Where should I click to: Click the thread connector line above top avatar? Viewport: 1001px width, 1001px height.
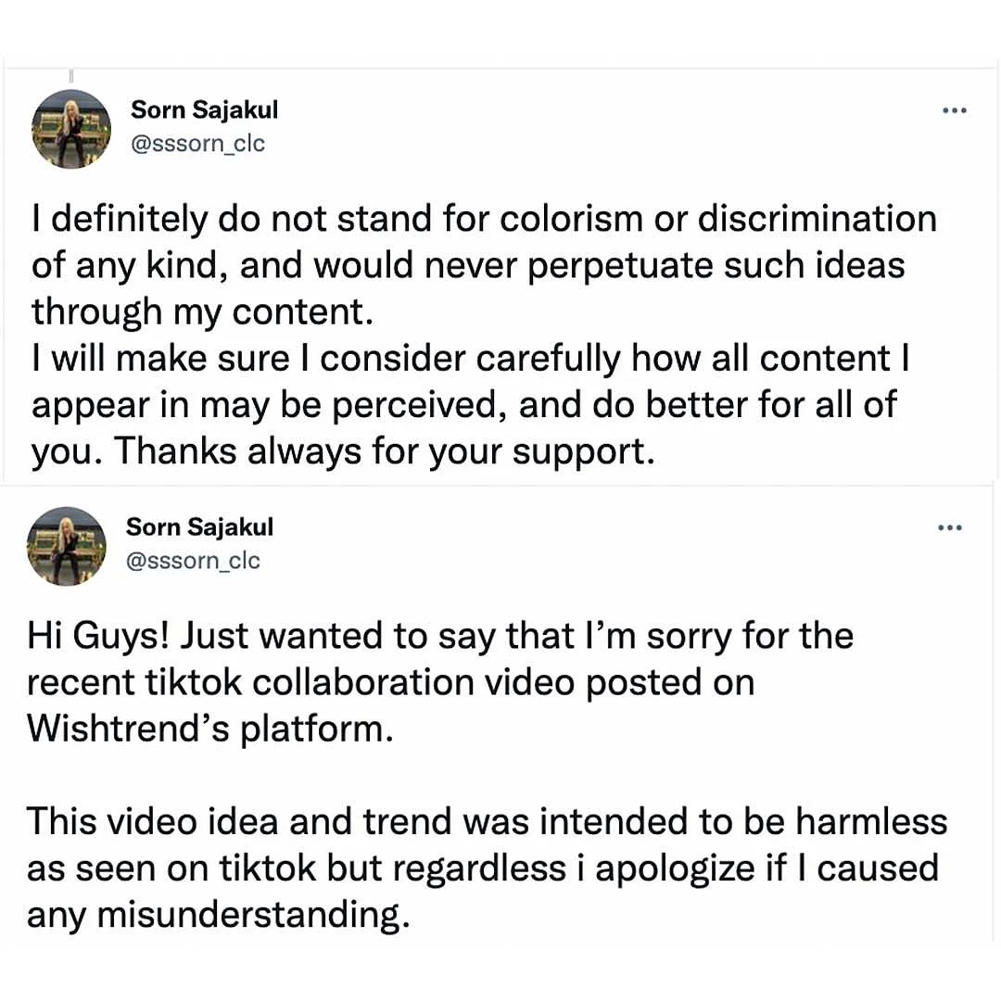71,76
